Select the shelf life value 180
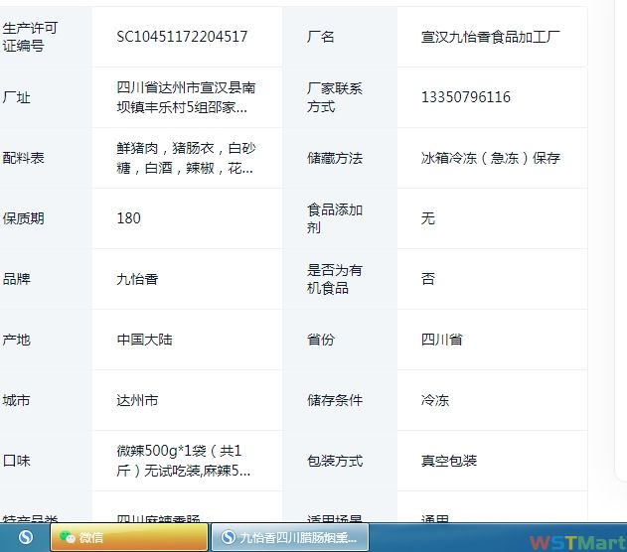Viewport: 627px width, 552px height. point(128,218)
